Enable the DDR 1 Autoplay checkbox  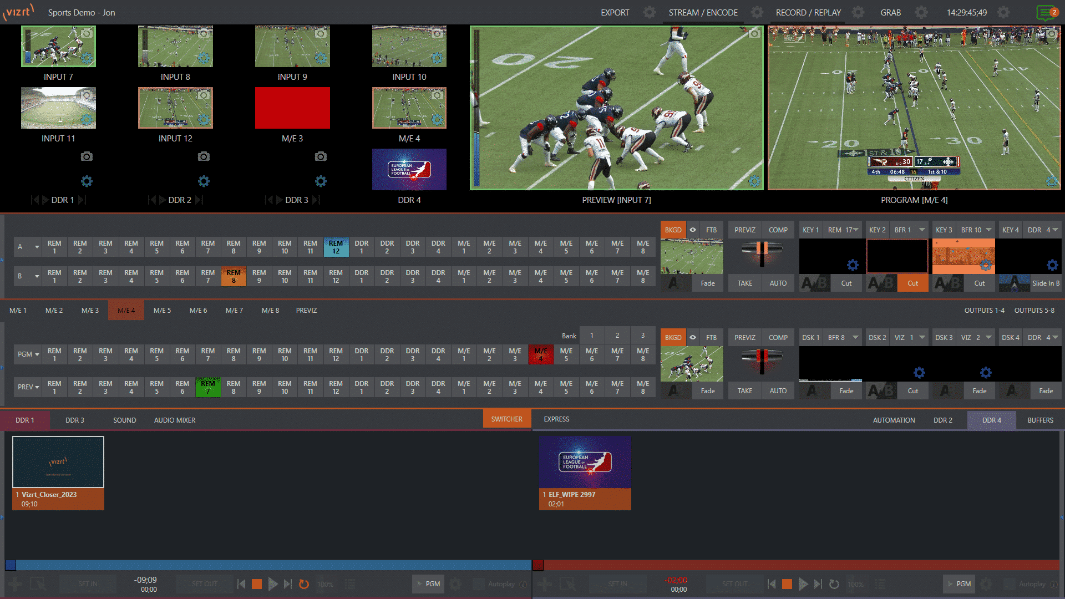click(478, 584)
